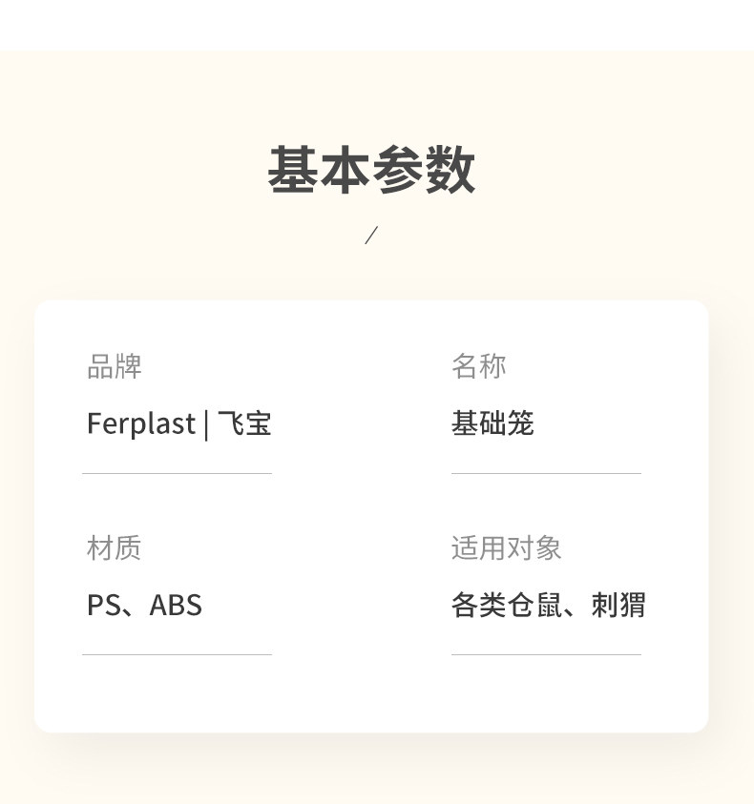Click the underline beneath 基础笼
Image resolution: width=754 pixels, height=804 pixels.
coord(546,473)
